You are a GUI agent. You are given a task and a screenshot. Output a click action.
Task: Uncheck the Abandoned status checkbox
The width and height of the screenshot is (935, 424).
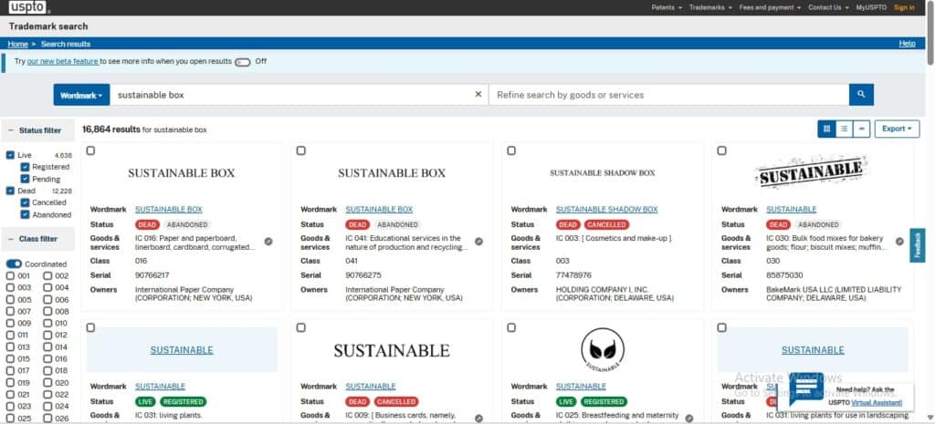click(x=25, y=215)
